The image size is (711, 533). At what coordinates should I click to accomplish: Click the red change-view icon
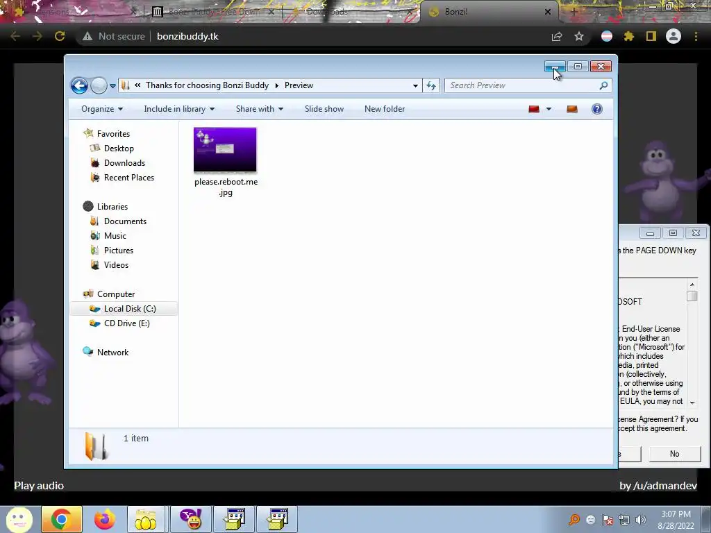[534, 109]
